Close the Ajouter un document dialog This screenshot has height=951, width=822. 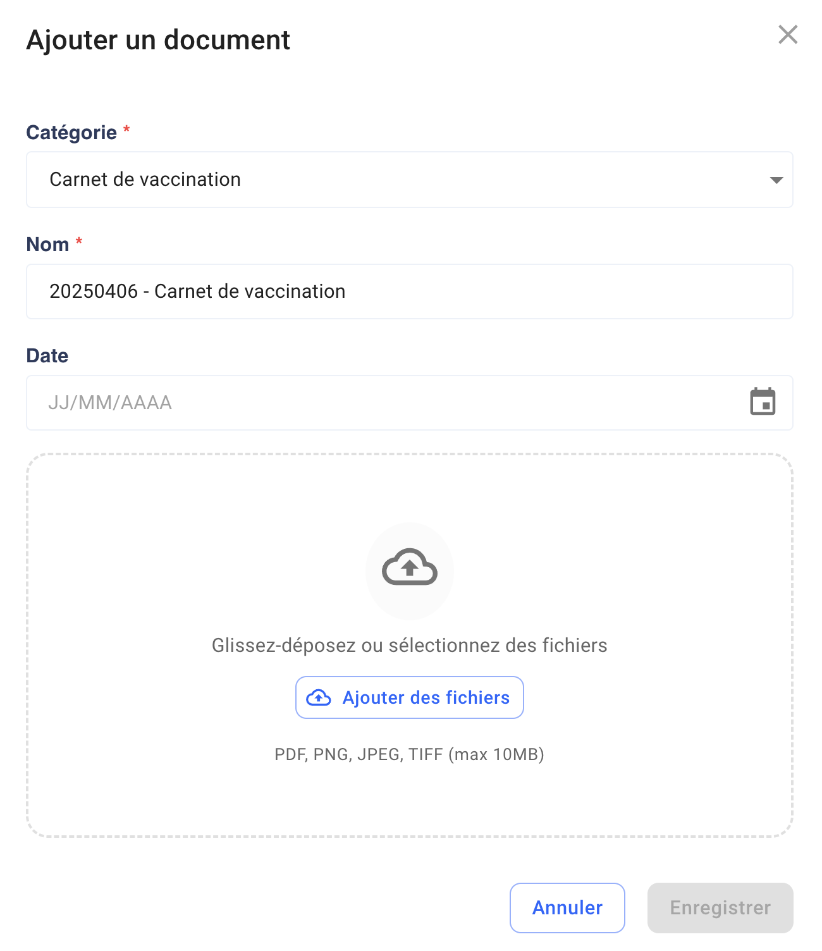(788, 35)
